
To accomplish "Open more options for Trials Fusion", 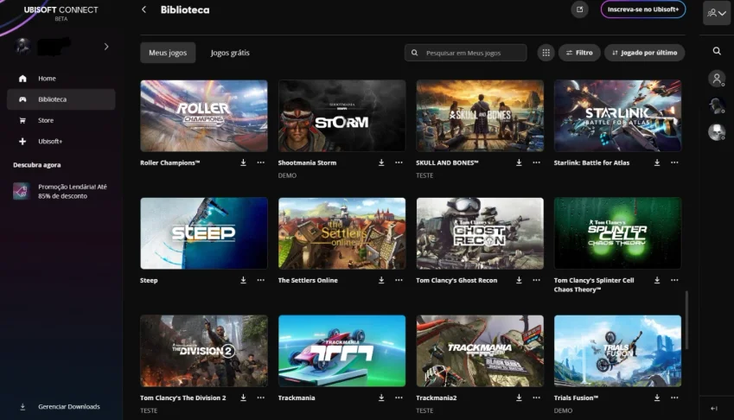I will tap(674, 398).
